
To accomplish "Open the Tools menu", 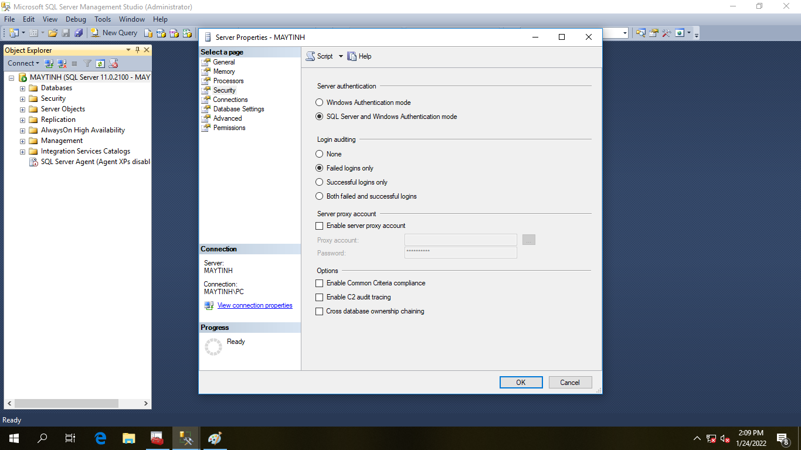I will [103, 19].
